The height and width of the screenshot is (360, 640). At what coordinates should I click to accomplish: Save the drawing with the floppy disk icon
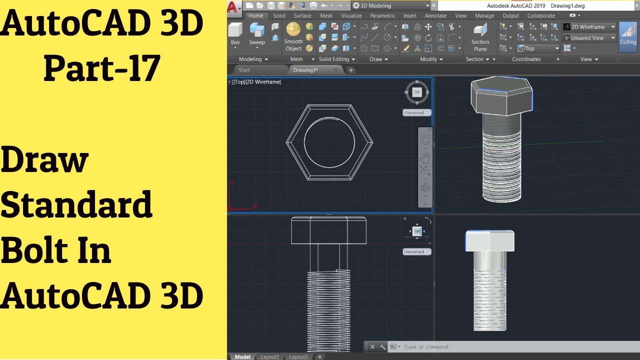pyautogui.click(x=270, y=5)
